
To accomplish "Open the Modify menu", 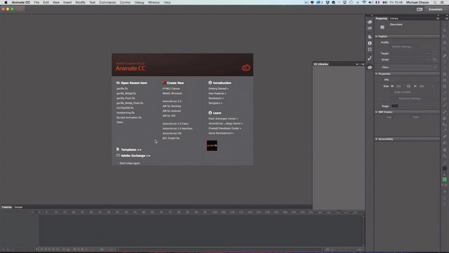I will [80, 2].
